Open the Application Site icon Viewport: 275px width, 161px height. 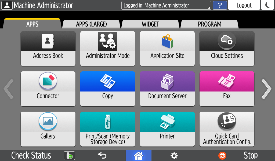[167, 48]
